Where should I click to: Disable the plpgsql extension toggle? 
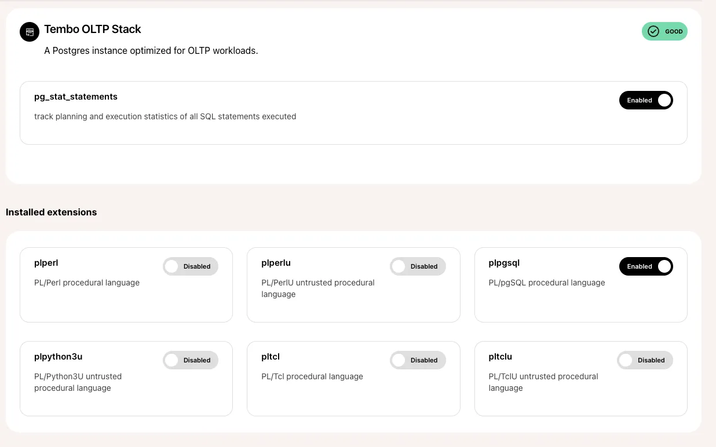(646, 266)
